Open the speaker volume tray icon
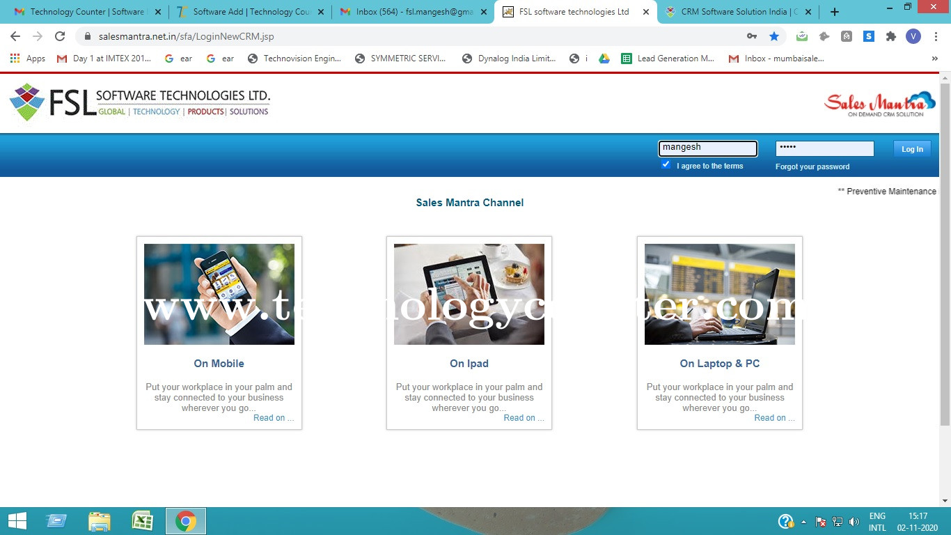This screenshot has height=535, width=951. pos(854,522)
